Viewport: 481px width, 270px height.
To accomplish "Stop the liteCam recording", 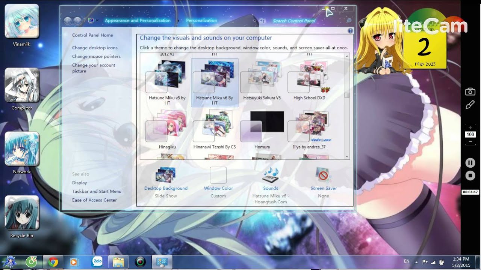I will pyautogui.click(x=470, y=175).
